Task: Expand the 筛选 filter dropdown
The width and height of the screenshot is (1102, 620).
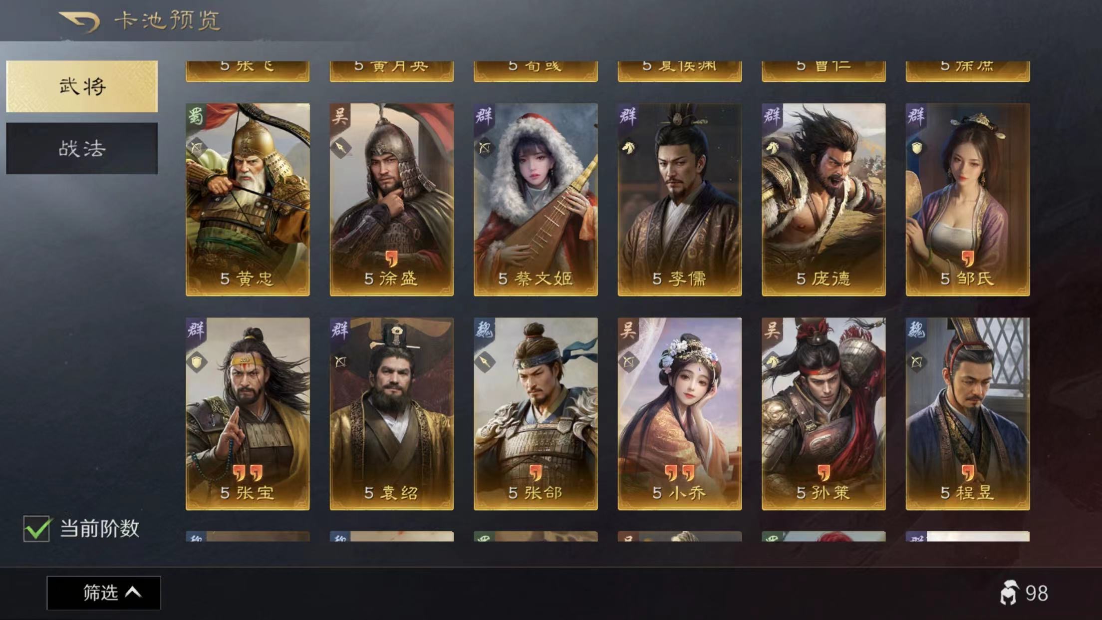Action: click(x=104, y=593)
